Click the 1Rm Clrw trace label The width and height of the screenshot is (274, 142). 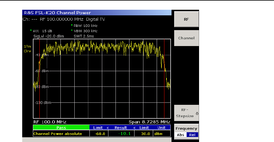[x=28, y=49]
